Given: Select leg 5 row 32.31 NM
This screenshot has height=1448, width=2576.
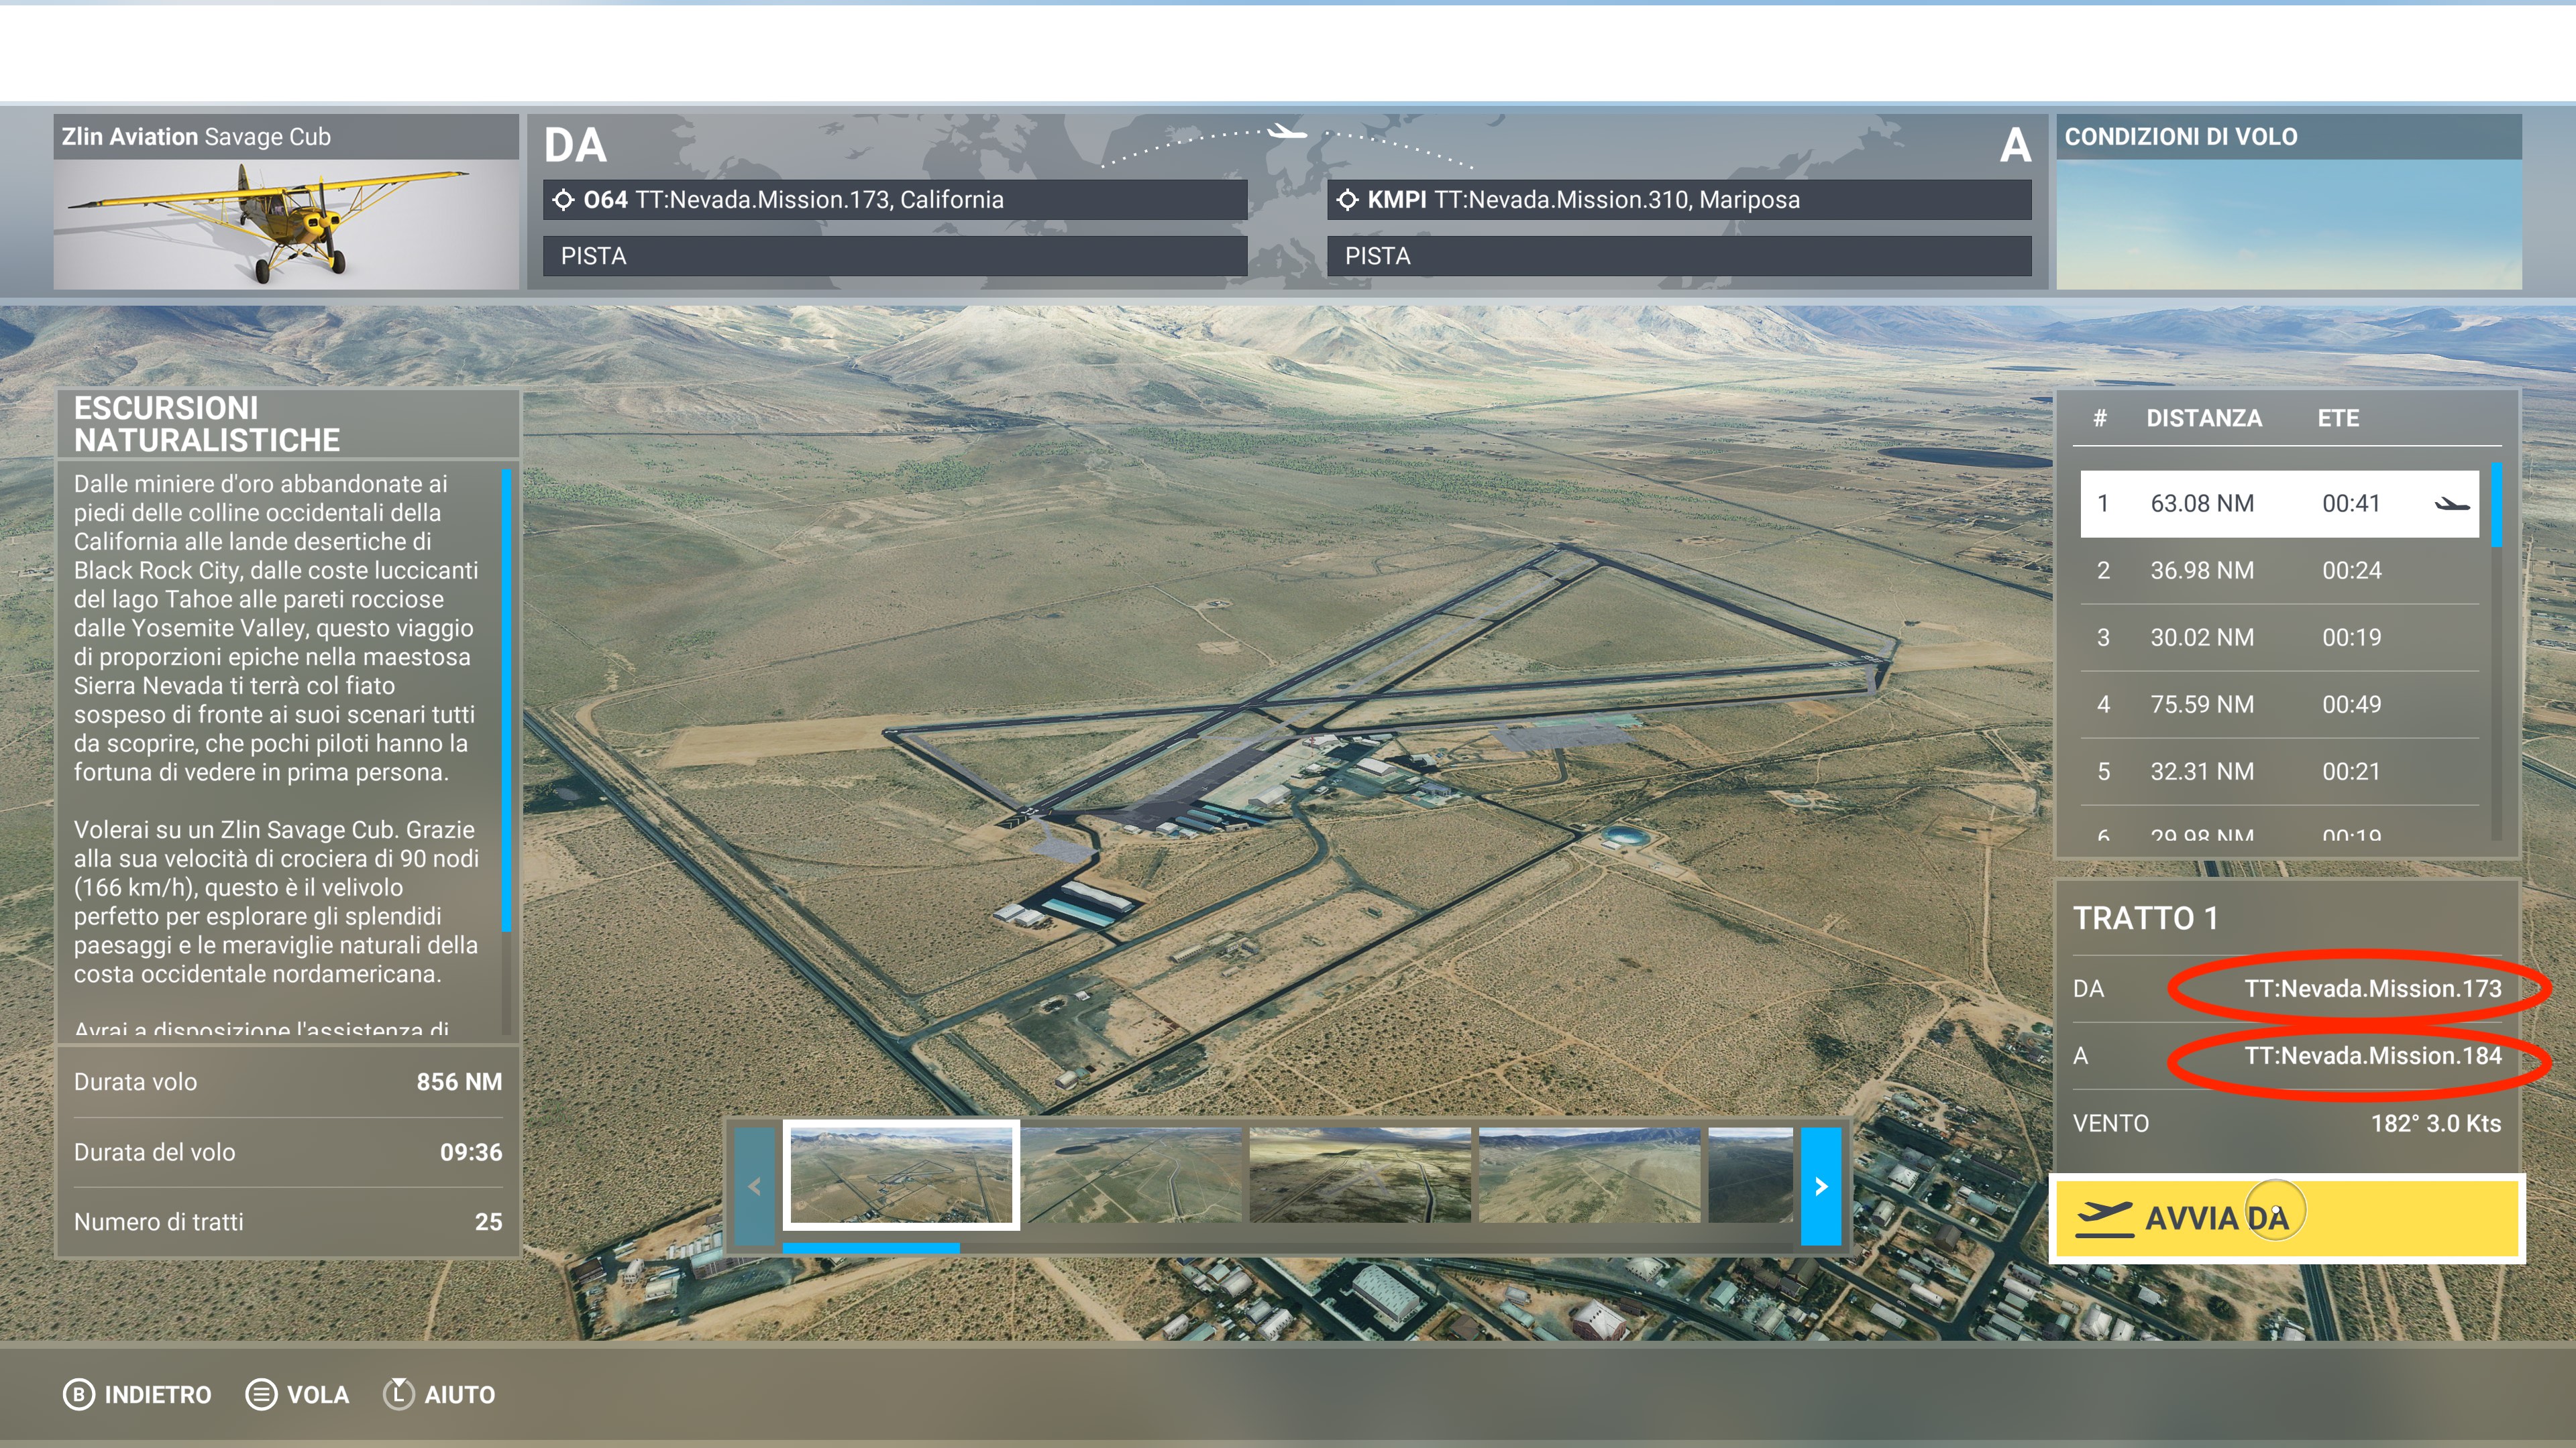Looking at the screenshot, I should [2280, 772].
